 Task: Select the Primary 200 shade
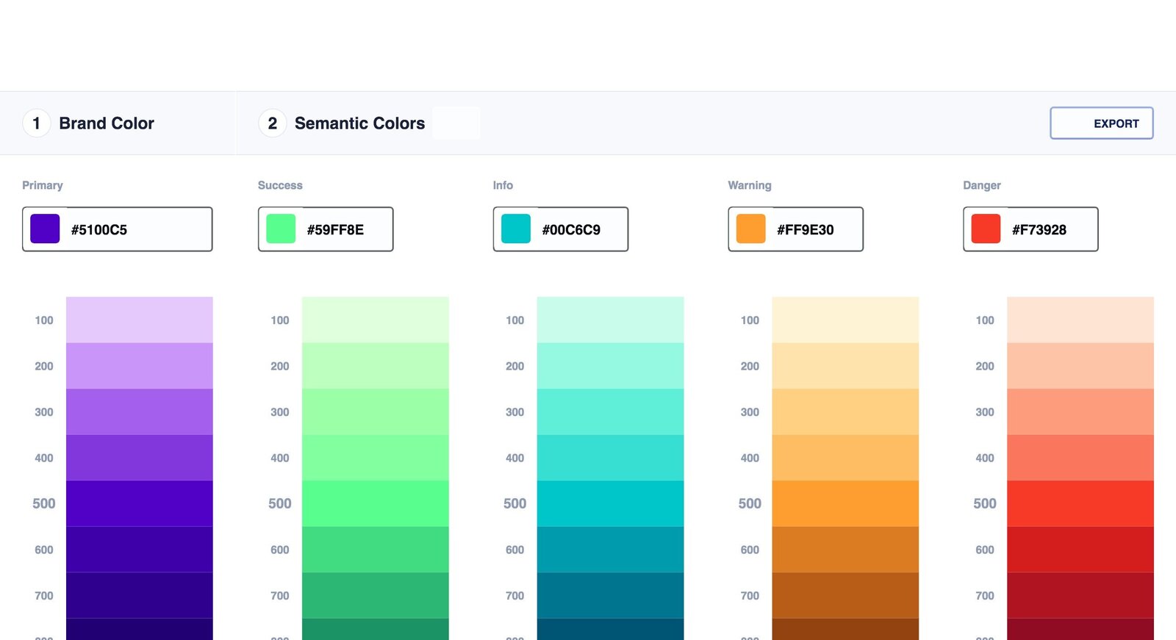pos(140,366)
